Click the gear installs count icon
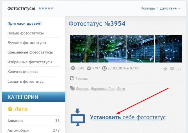This screenshot has width=188, height=133. point(89,68)
